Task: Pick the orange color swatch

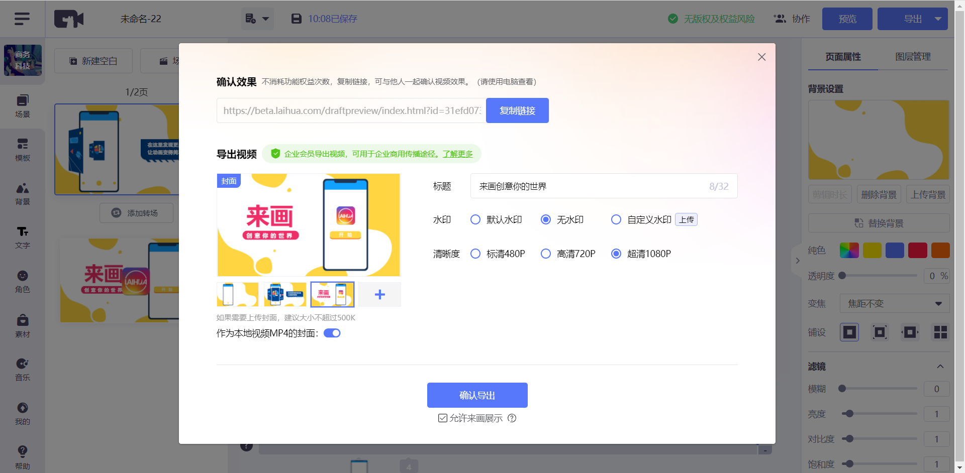Action: click(x=940, y=250)
